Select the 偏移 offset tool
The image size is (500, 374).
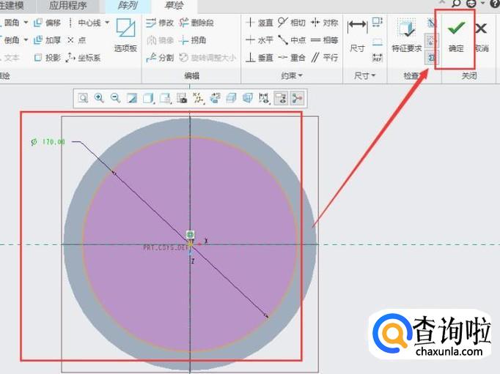tap(47, 23)
